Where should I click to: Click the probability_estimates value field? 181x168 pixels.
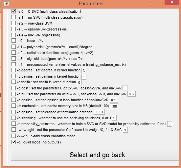coord(170,124)
